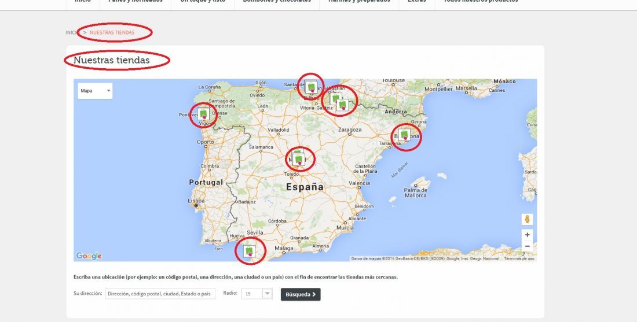This screenshot has width=637, height=322.
Task: Open the Mapa map type dropdown
Action: (95, 91)
